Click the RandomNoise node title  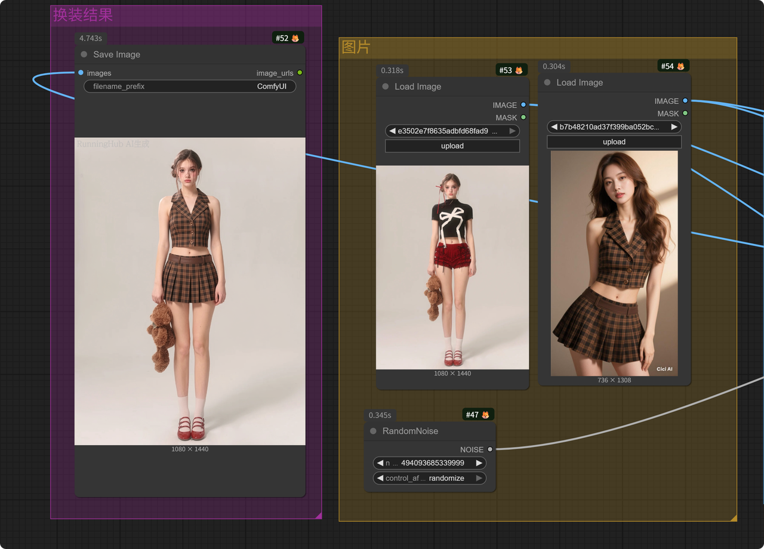click(x=411, y=431)
